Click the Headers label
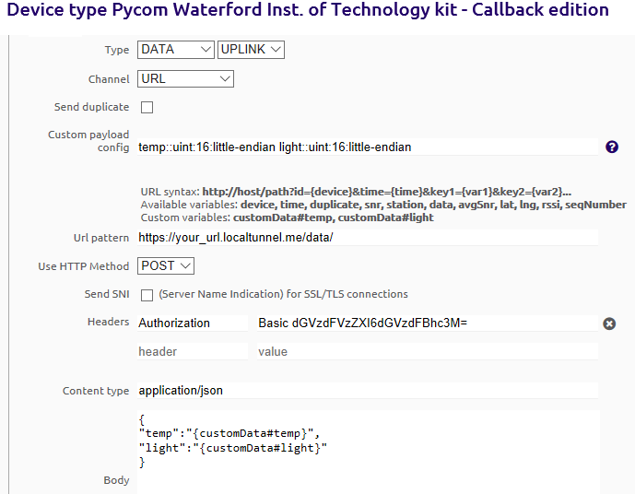Screen dimensions: 635x494 click(x=109, y=322)
